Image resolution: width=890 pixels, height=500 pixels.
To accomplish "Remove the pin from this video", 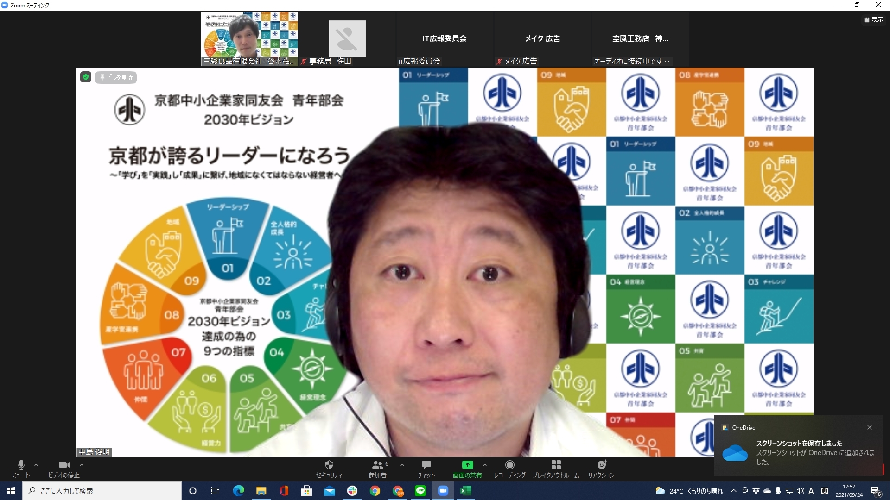I will (116, 77).
